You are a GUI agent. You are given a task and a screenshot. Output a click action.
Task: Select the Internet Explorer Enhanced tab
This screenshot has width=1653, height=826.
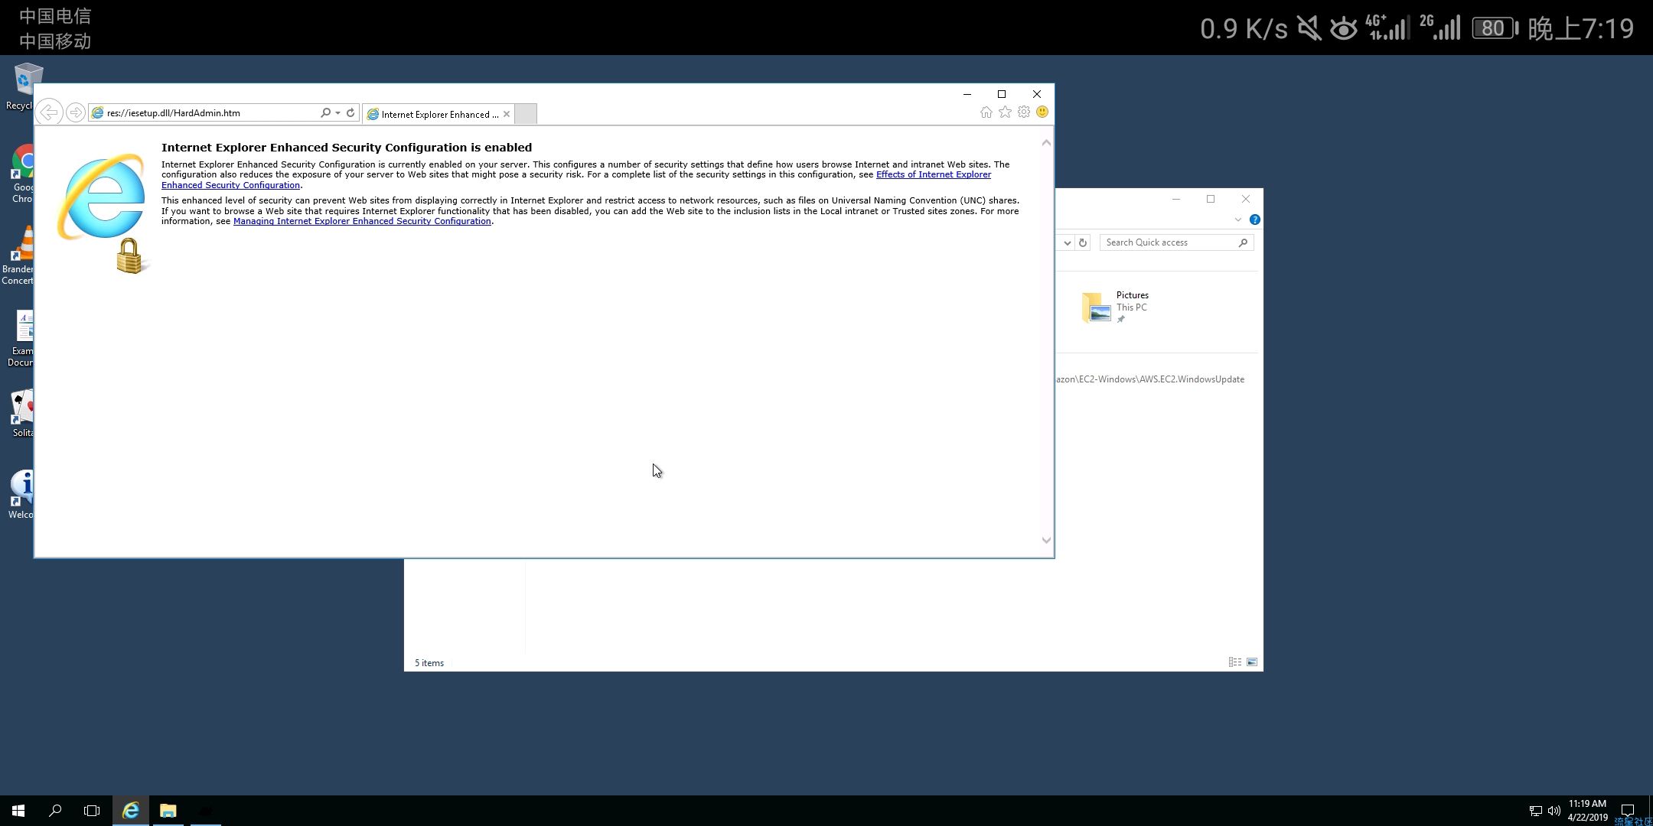click(x=439, y=114)
